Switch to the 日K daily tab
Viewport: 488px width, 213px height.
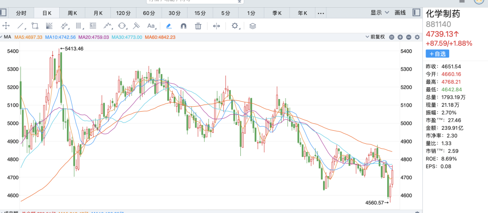[x=47, y=13]
